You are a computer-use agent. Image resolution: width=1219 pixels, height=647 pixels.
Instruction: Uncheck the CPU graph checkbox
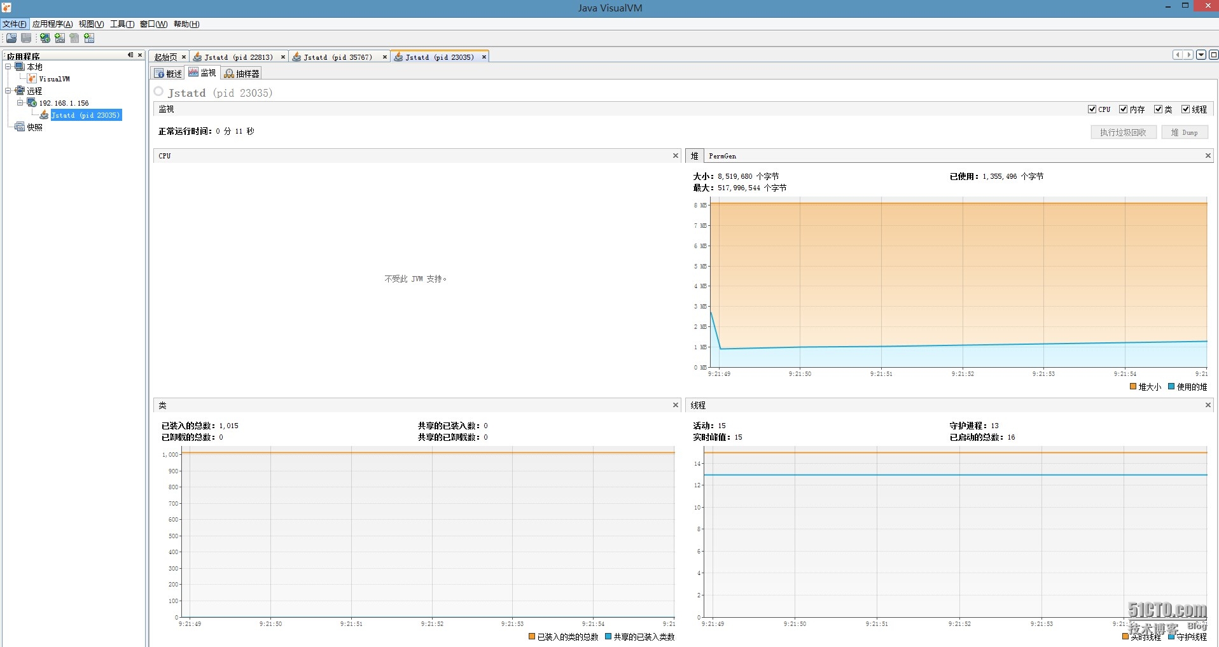coord(1092,109)
